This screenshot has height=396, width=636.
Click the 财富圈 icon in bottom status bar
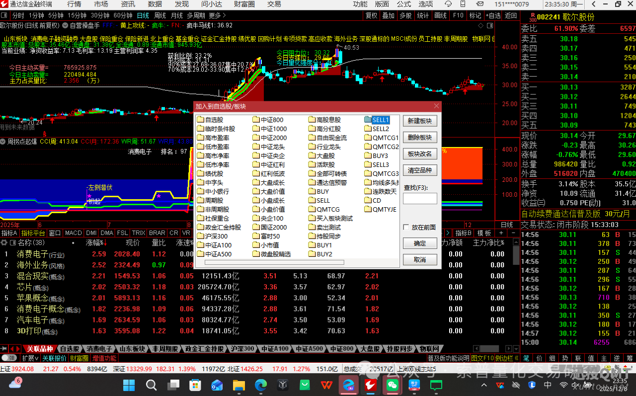coord(79,358)
